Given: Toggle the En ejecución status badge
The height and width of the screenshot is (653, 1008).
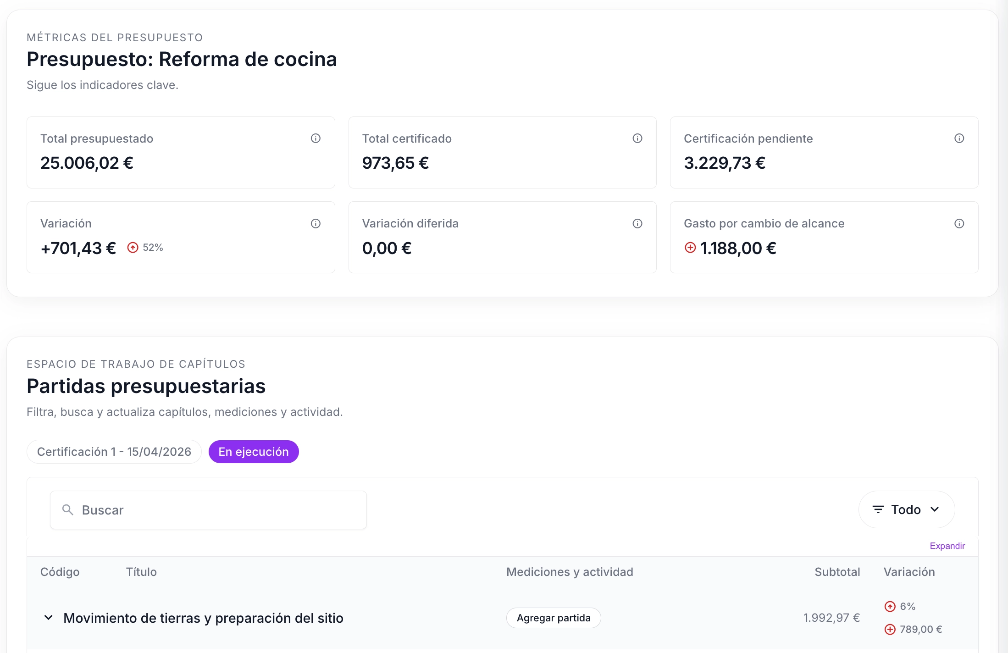Looking at the screenshot, I should (254, 451).
